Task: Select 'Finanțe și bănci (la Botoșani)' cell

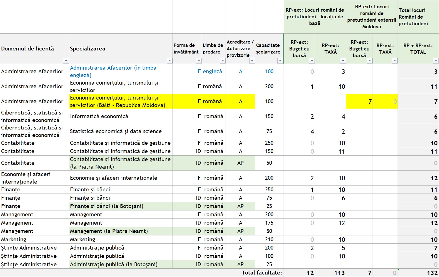Action: 121,206
